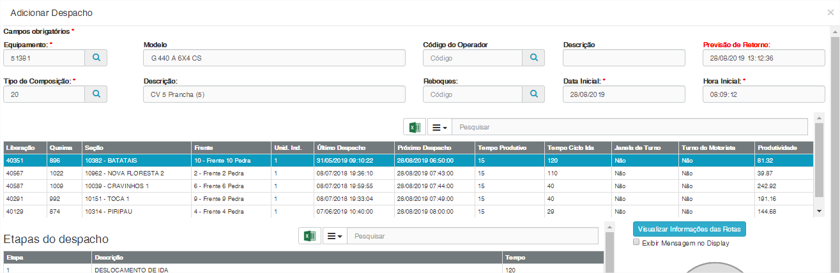Click the Data Inicial field
Image resolution: width=840 pixels, height=273 pixels.
tap(623, 94)
